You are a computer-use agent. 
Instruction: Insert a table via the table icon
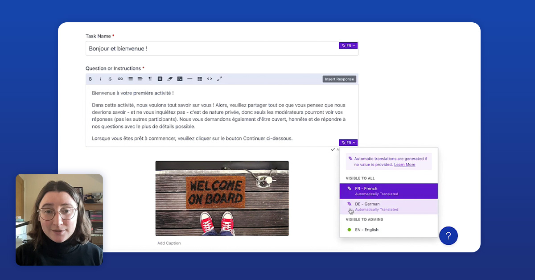click(199, 79)
